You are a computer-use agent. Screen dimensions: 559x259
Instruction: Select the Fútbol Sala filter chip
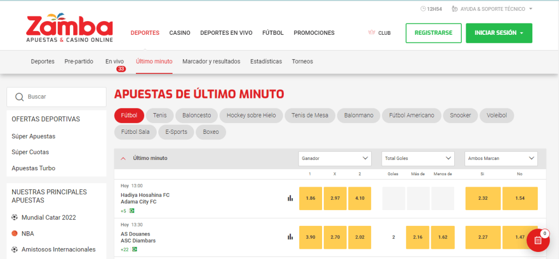pos(135,132)
